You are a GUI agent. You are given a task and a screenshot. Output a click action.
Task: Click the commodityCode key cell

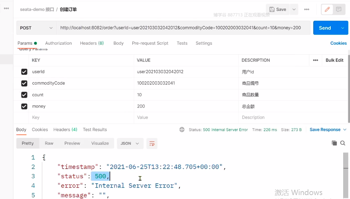pos(81,83)
